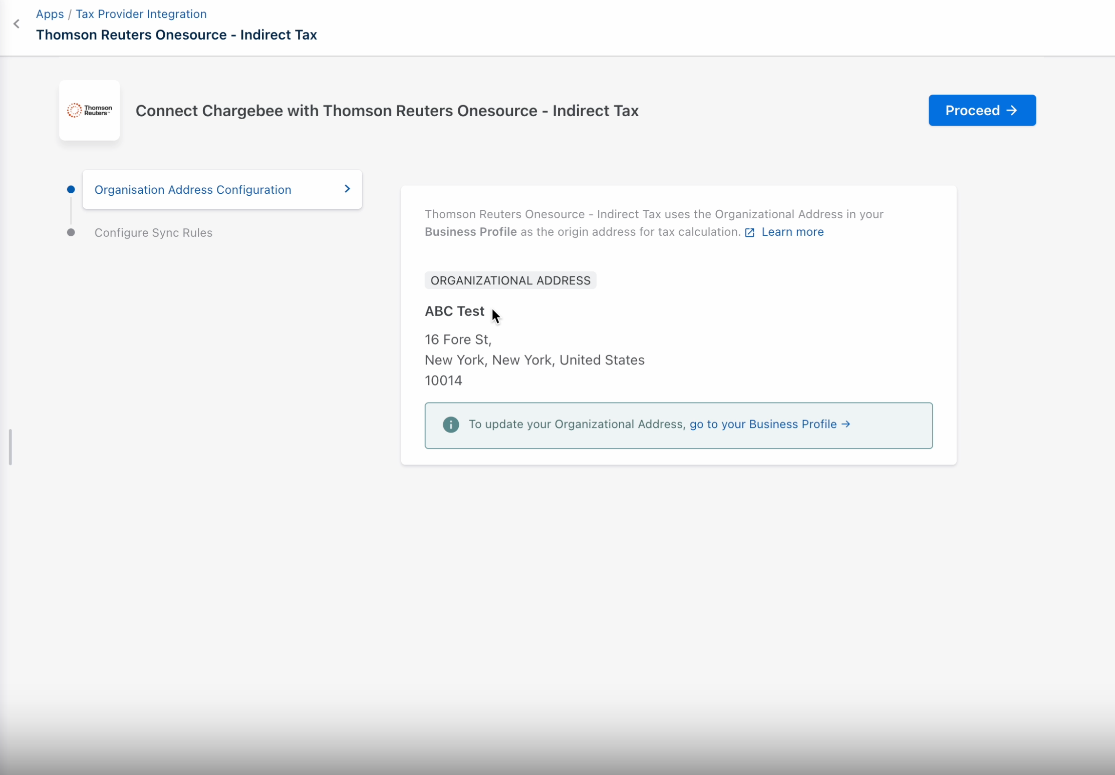The width and height of the screenshot is (1115, 775).
Task: Expand Organisation Address Configuration chevron
Action: (347, 189)
